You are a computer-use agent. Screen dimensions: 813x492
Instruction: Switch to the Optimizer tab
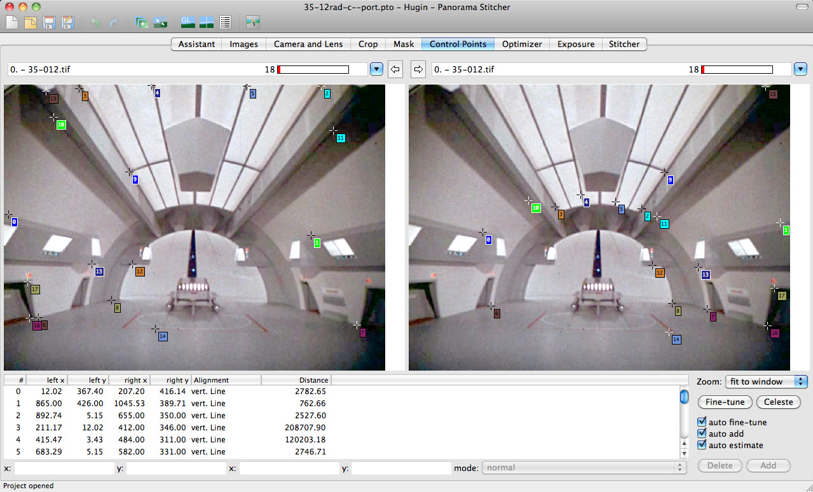(521, 44)
